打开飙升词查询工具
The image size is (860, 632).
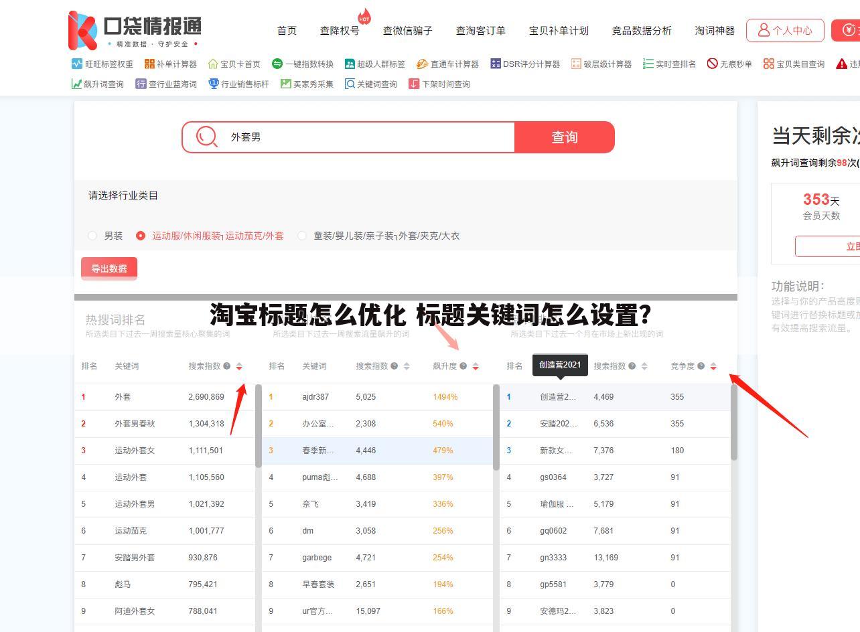(x=98, y=84)
